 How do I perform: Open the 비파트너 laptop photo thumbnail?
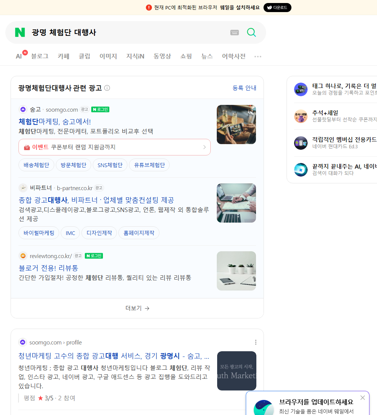click(x=236, y=203)
